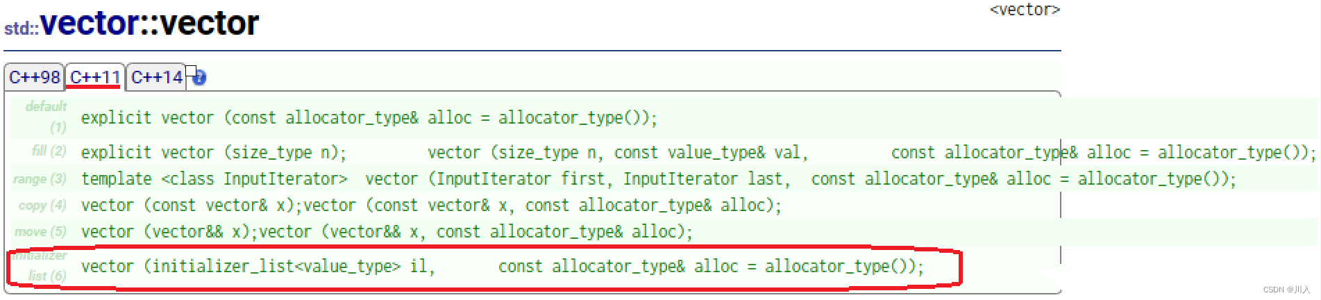Click the blue help question-mark icon
This screenshot has height=300, width=1321.
tap(200, 78)
